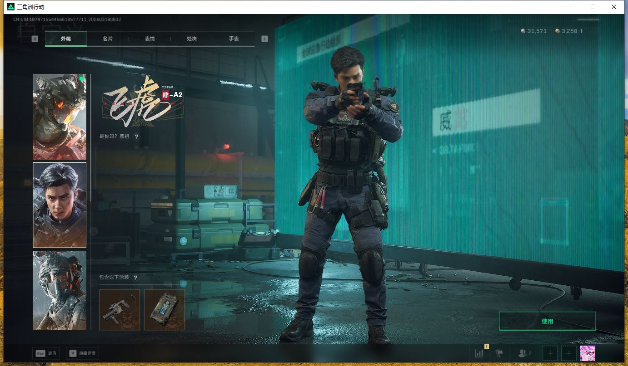
Task: Open the stats bar-chart icon in bottom bar
Action: point(479,353)
